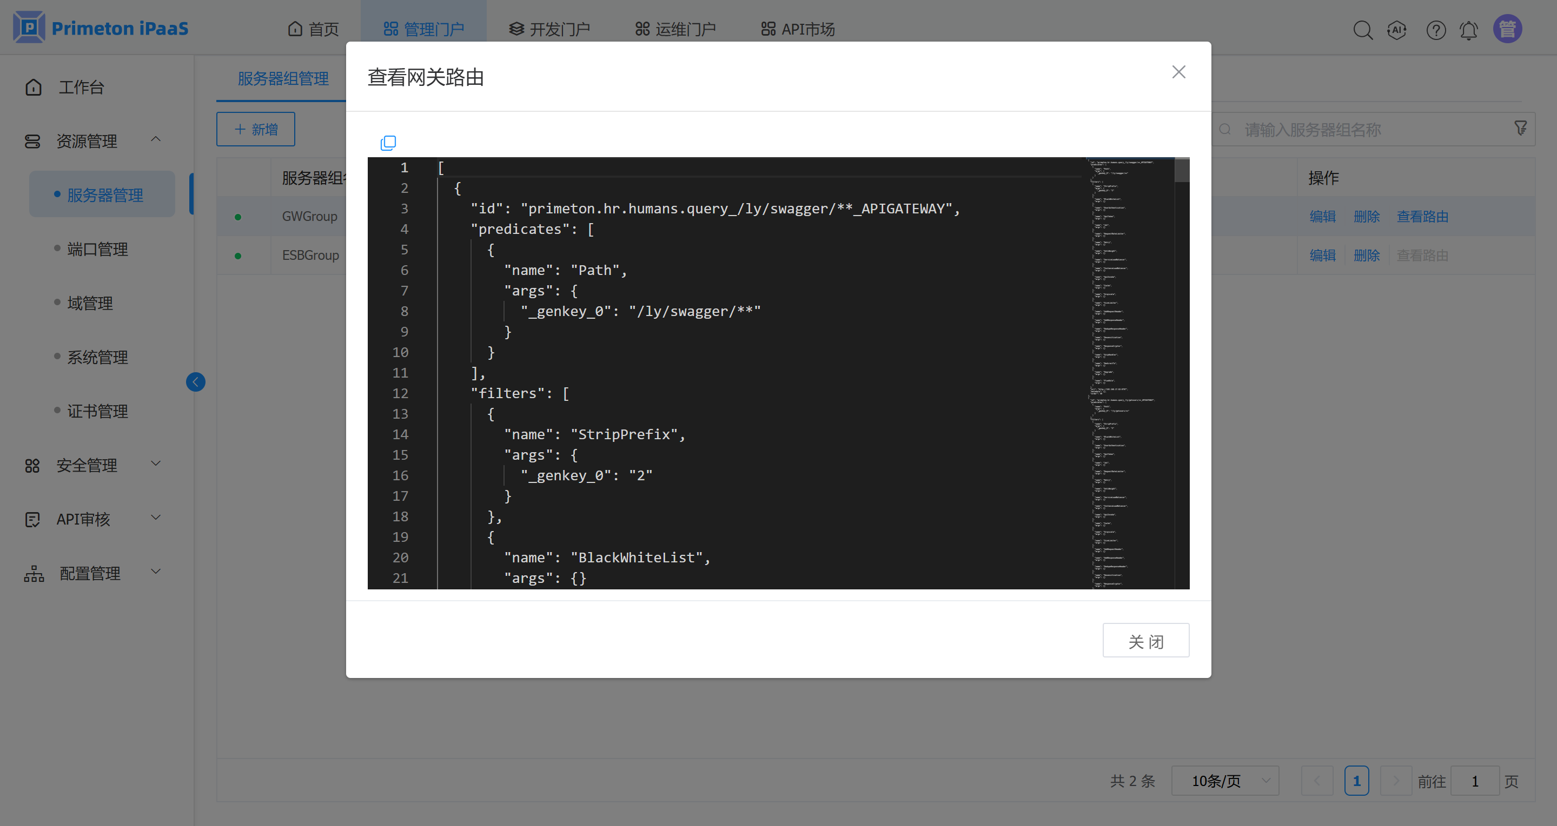1557x826 pixels.
Task: Switch to the 开发门户 top menu
Action: (x=549, y=29)
